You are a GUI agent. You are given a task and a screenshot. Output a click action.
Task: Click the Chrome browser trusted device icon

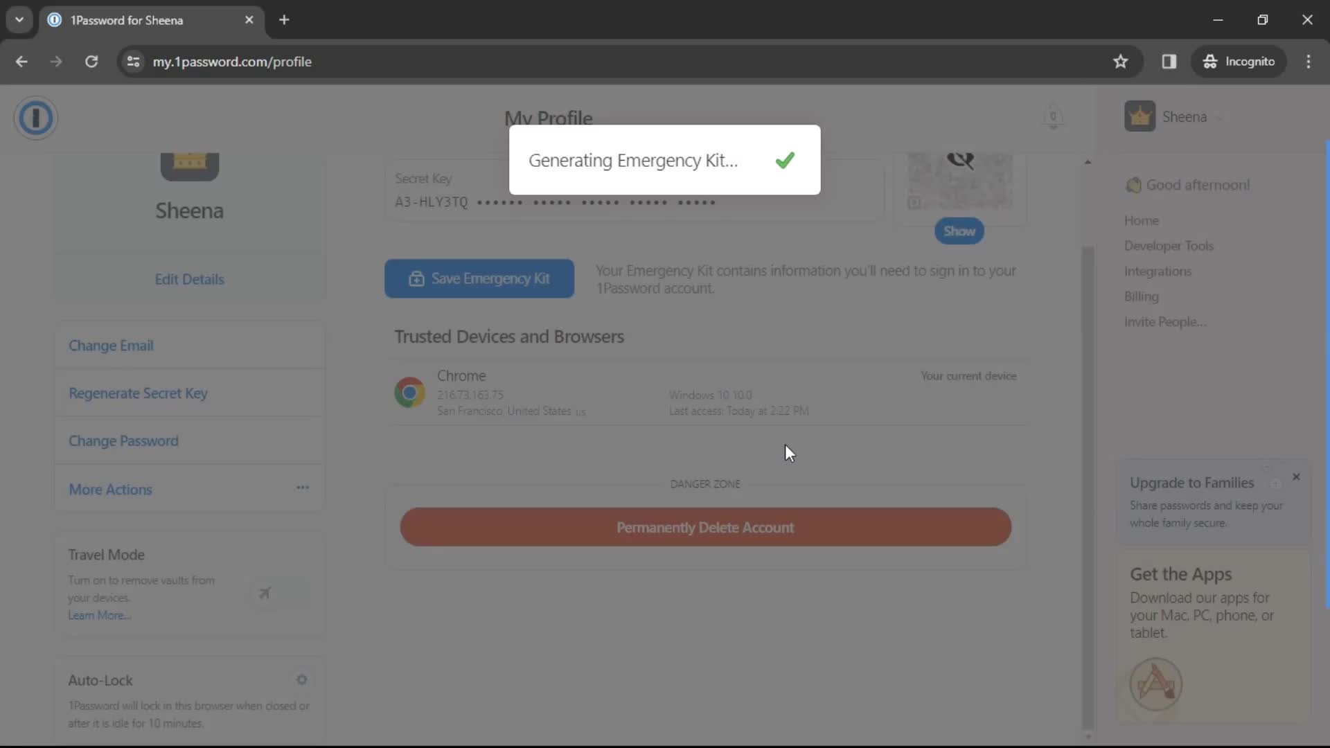409,392
